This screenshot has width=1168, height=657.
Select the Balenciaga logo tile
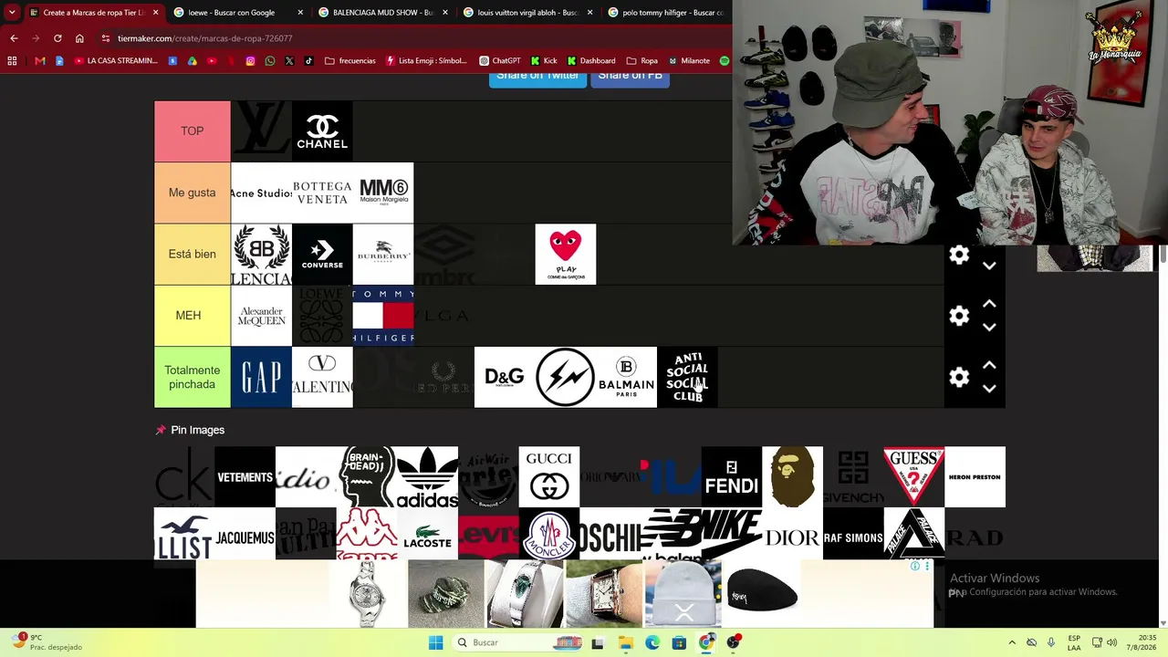(261, 255)
